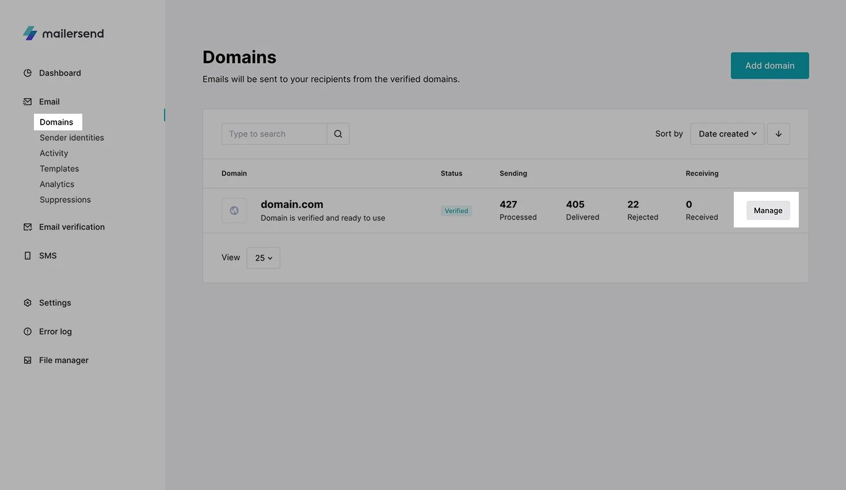Click the MailerSend logo
846x490 pixels.
(63, 33)
